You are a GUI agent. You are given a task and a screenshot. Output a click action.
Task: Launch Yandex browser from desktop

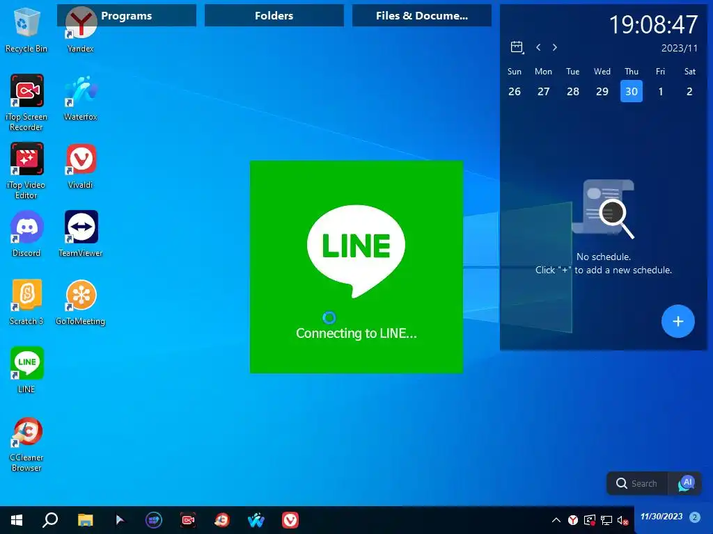pyautogui.click(x=81, y=31)
